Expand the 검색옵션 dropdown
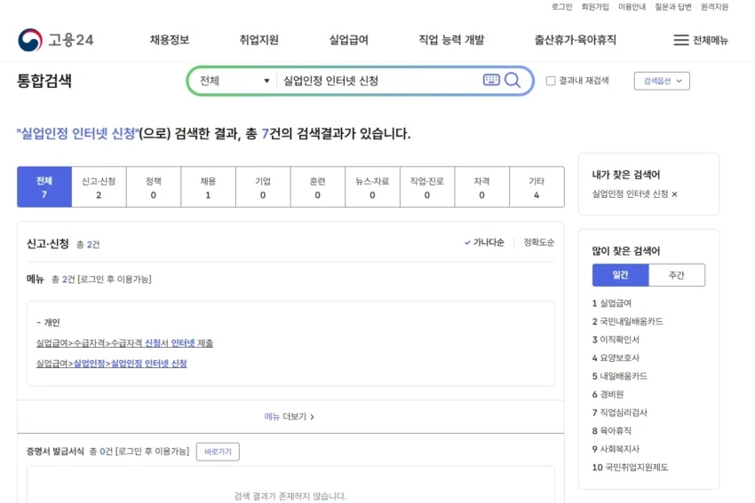 (x=662, y=81)
